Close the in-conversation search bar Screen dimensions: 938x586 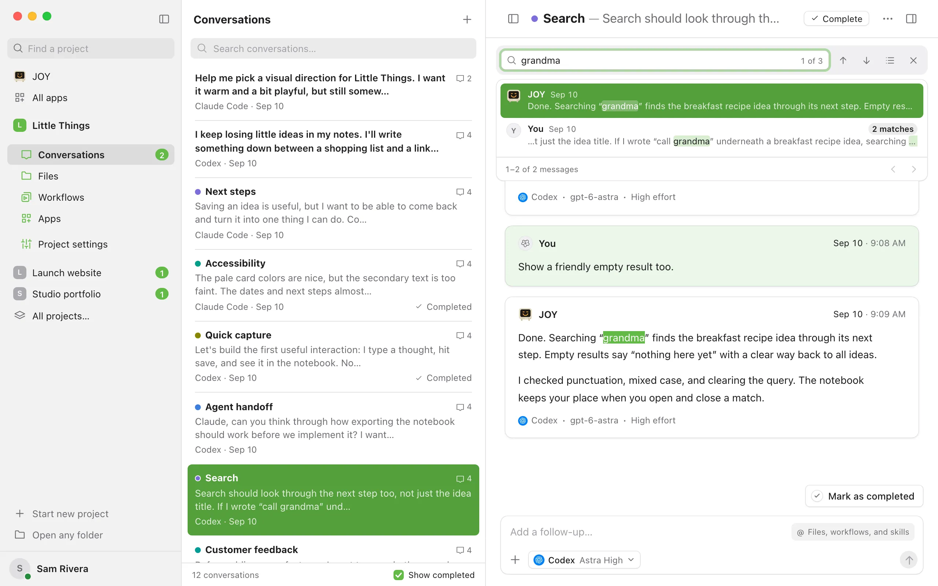click(x=913, y=60)
